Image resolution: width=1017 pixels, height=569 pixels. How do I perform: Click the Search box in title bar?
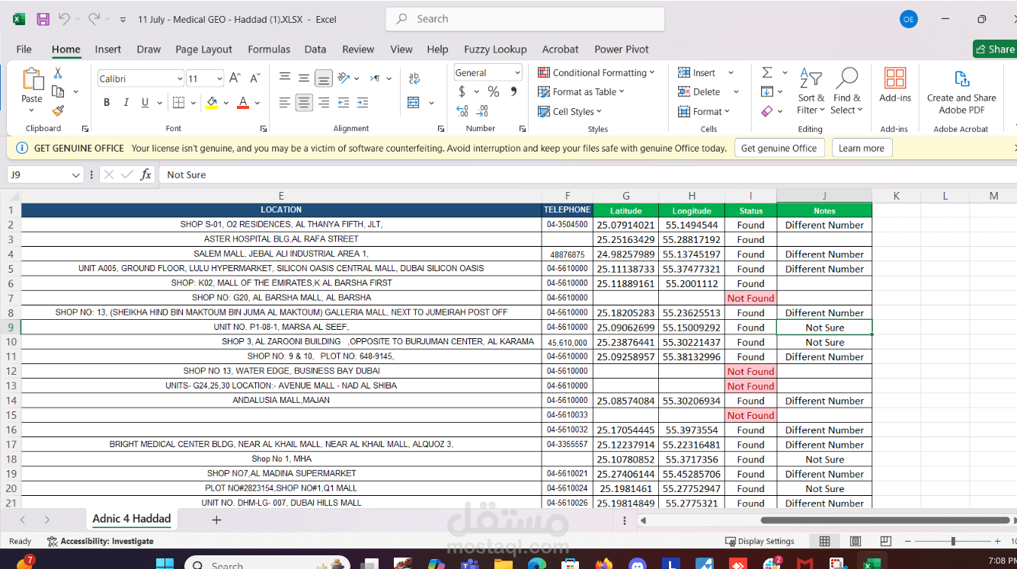[x=526, y=19]
